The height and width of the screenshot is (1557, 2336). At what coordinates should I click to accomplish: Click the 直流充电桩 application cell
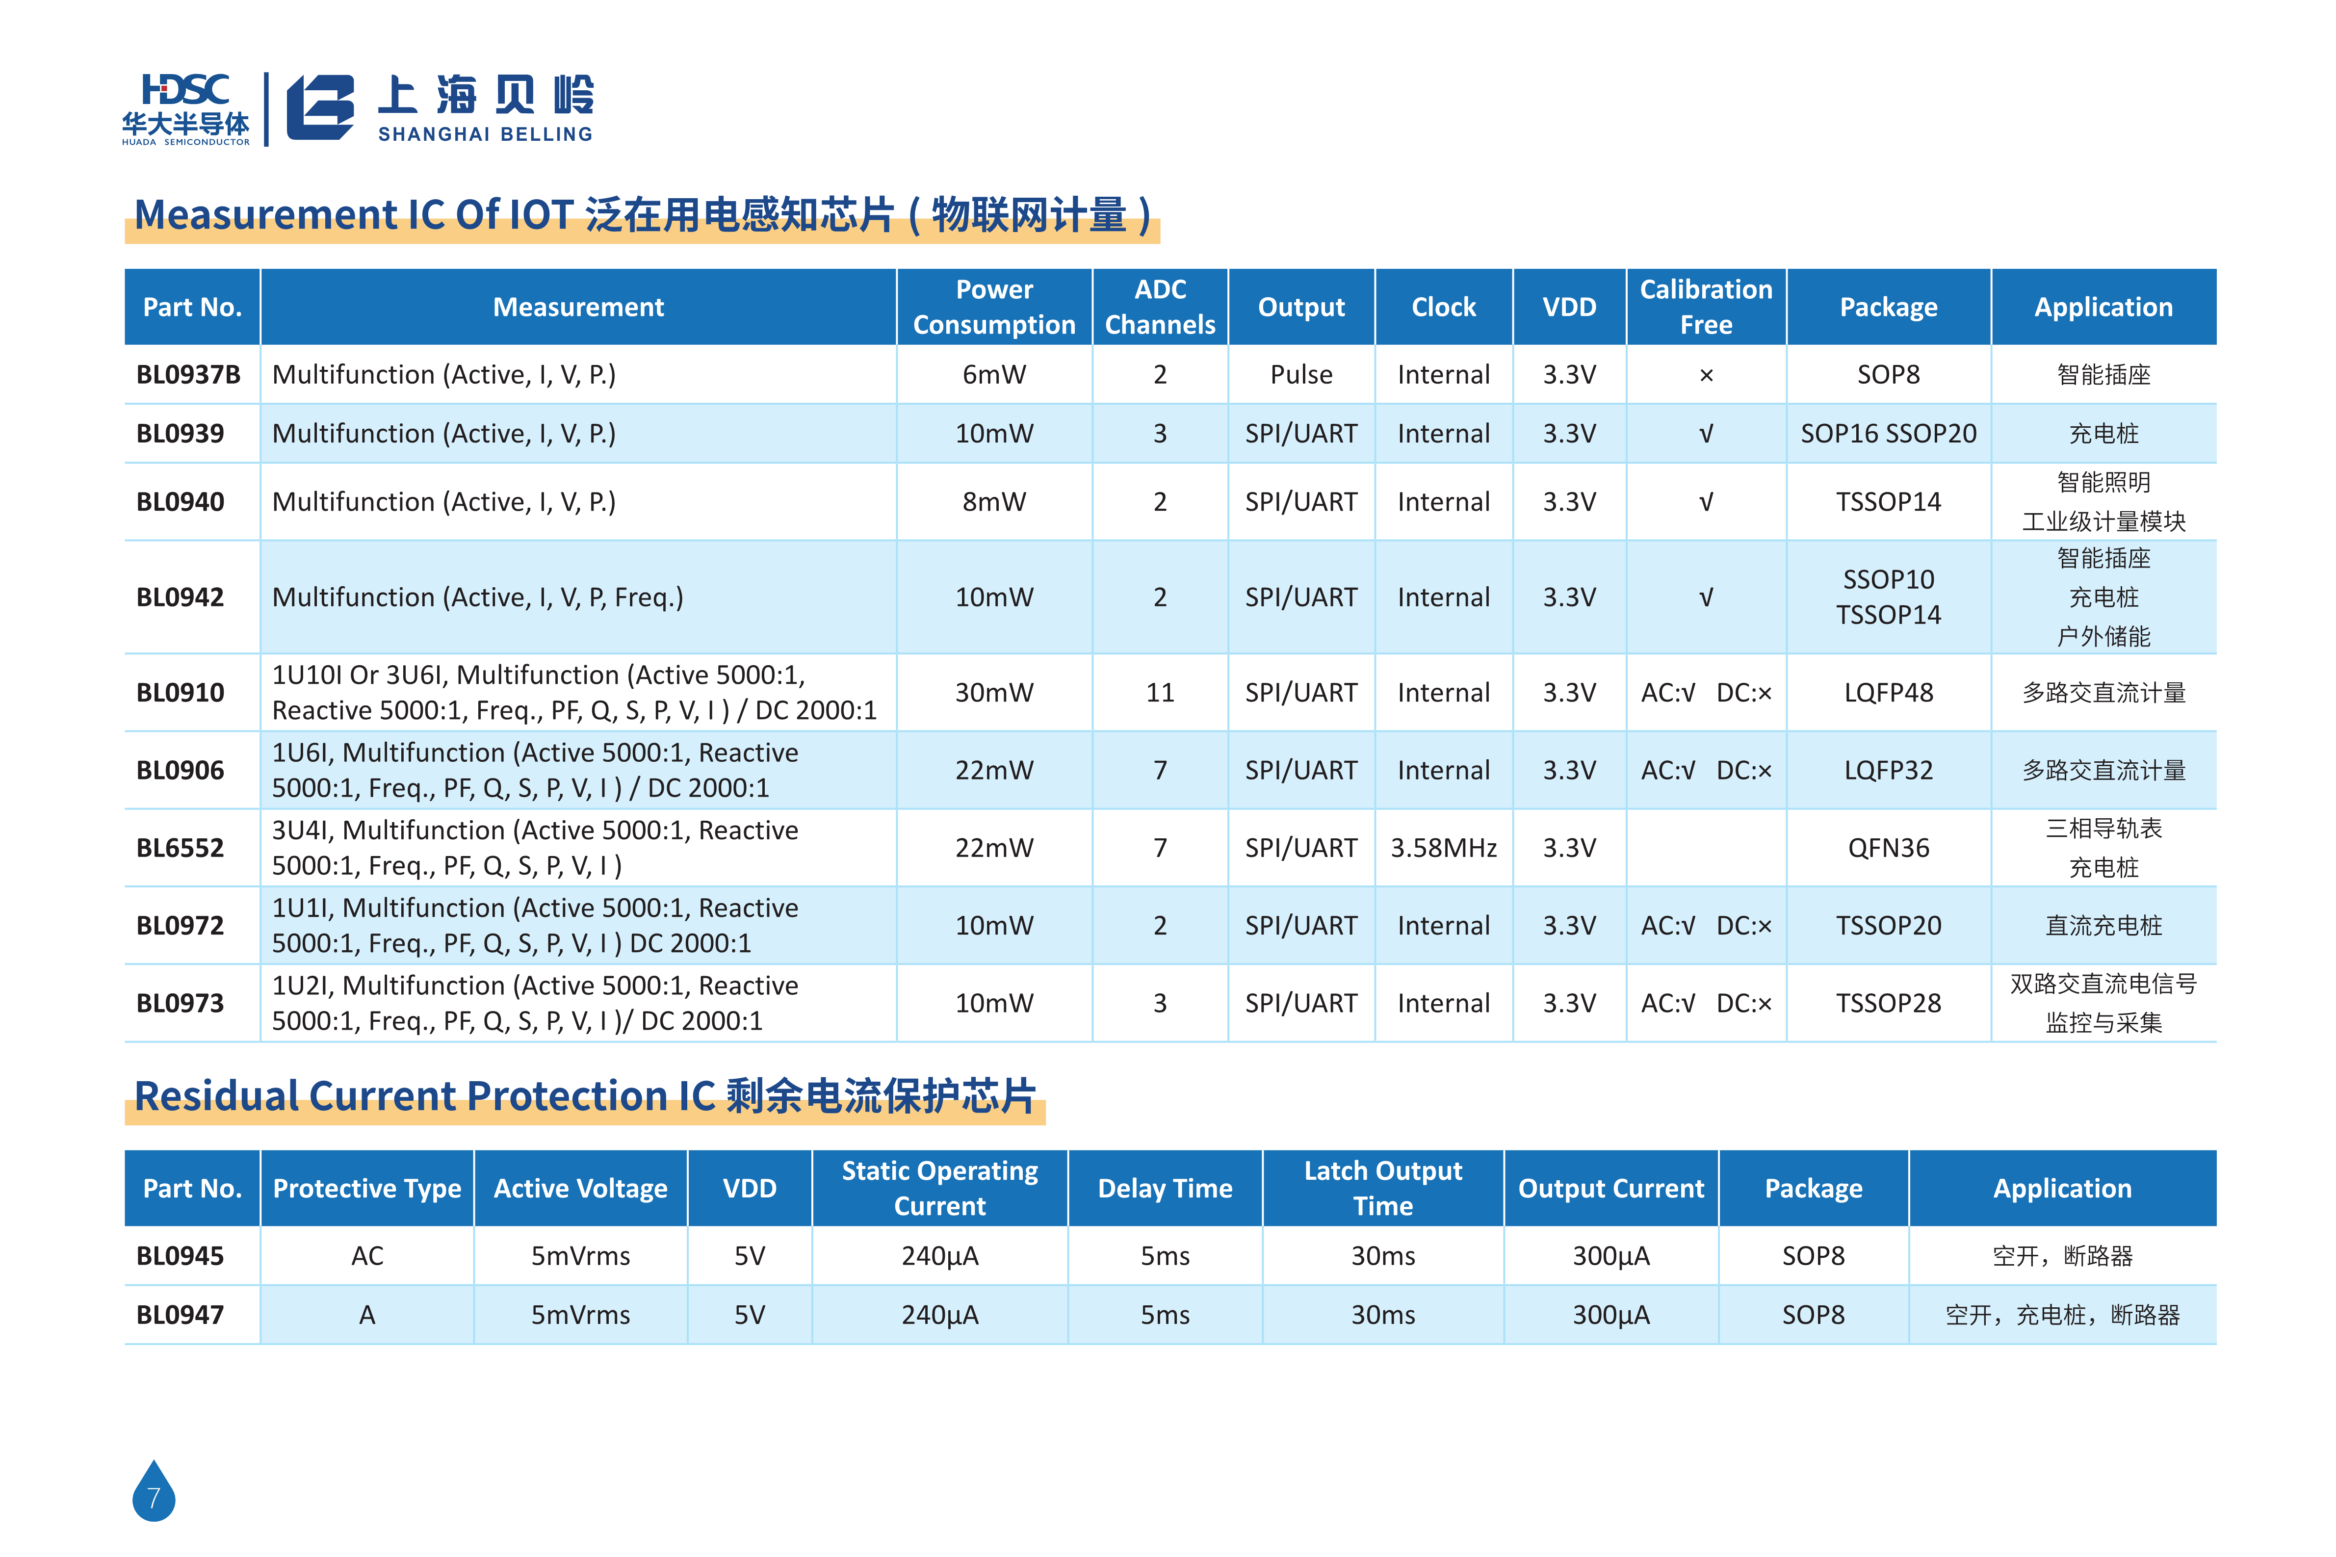coord(2102,925)
